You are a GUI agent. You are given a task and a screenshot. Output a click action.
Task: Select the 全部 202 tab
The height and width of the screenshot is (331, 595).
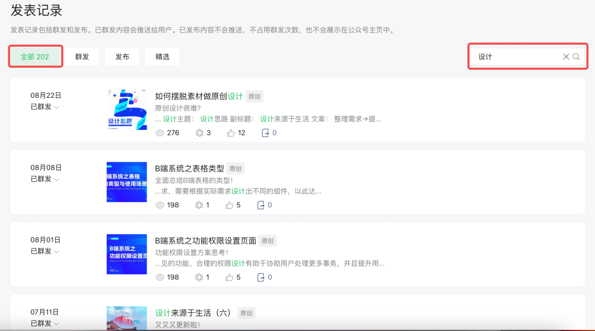click(35, 57)
